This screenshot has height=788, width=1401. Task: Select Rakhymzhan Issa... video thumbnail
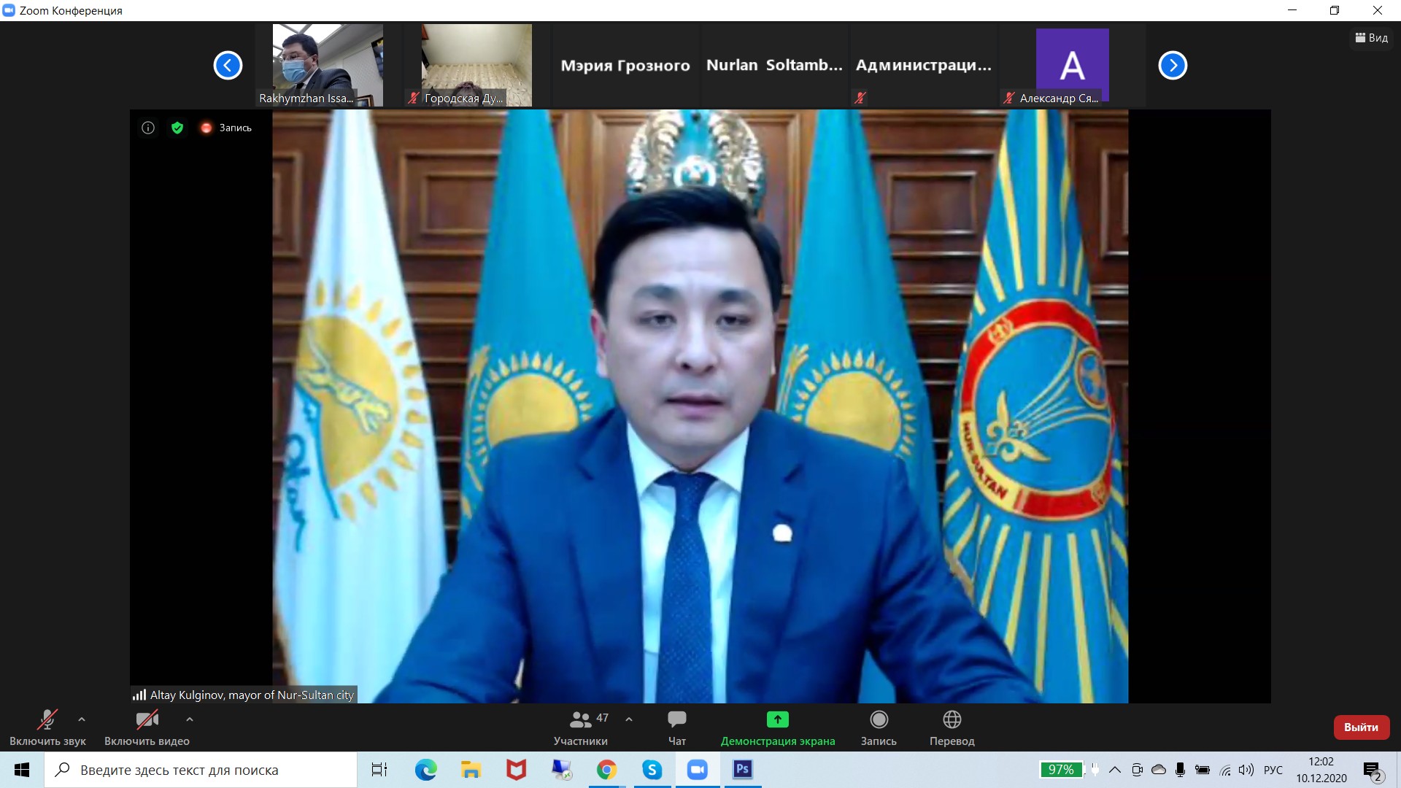pos(328,66)
